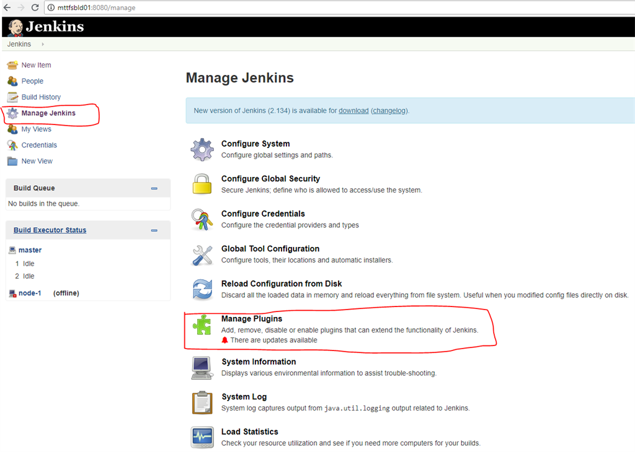Open Load Statistics link
This screenshot has height=452, width=635.
coord(249,432)
